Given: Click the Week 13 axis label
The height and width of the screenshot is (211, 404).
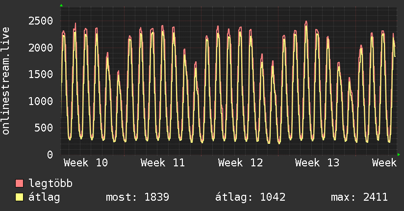Looking at the screenshot, I should (317, 162).
